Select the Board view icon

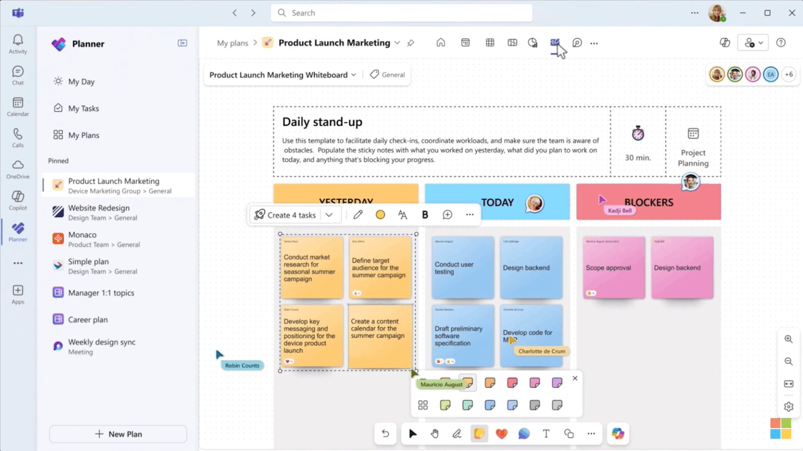[513, 43]
